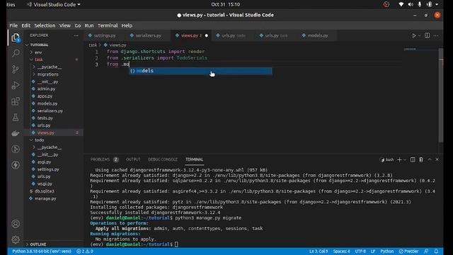Open the OUTPUT panel tab

133,159
